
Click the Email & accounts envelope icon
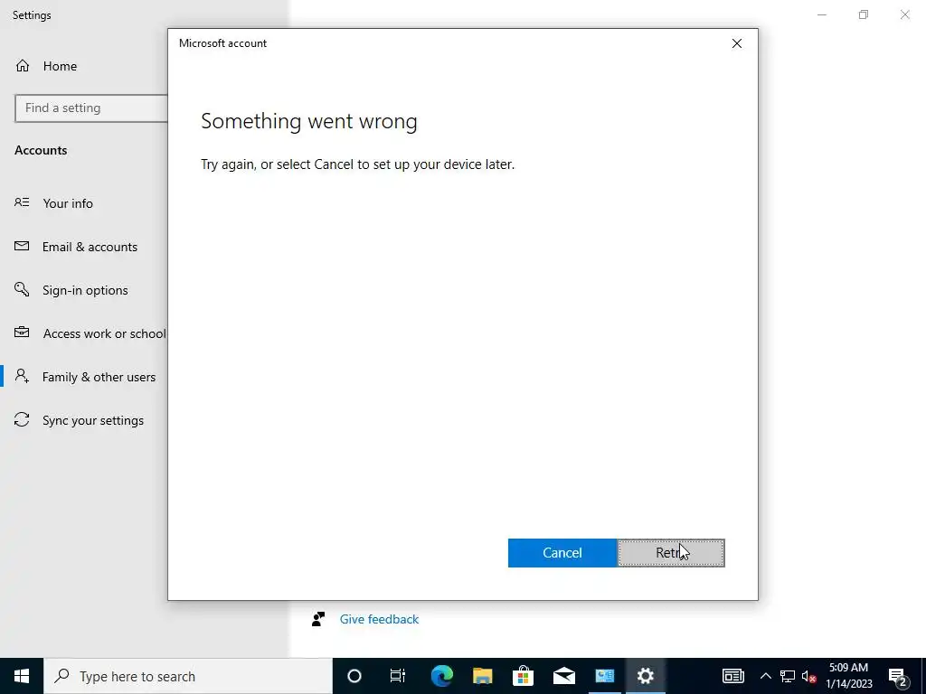22,246
